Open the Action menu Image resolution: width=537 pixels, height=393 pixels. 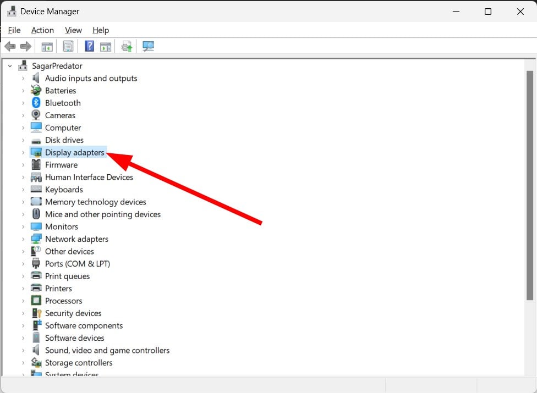(42, 30)
